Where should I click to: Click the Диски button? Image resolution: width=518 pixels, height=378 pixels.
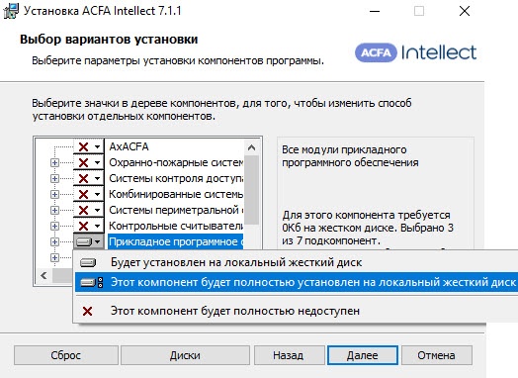click(x=185, y=355)
